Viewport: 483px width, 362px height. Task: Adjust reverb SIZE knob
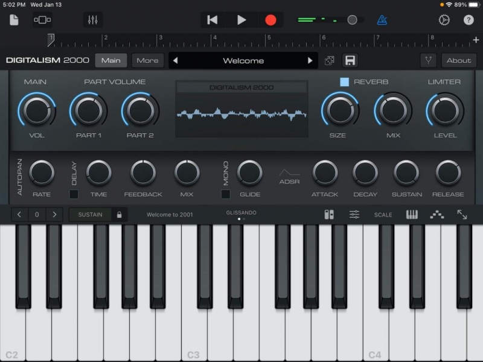tap(340, 110)
